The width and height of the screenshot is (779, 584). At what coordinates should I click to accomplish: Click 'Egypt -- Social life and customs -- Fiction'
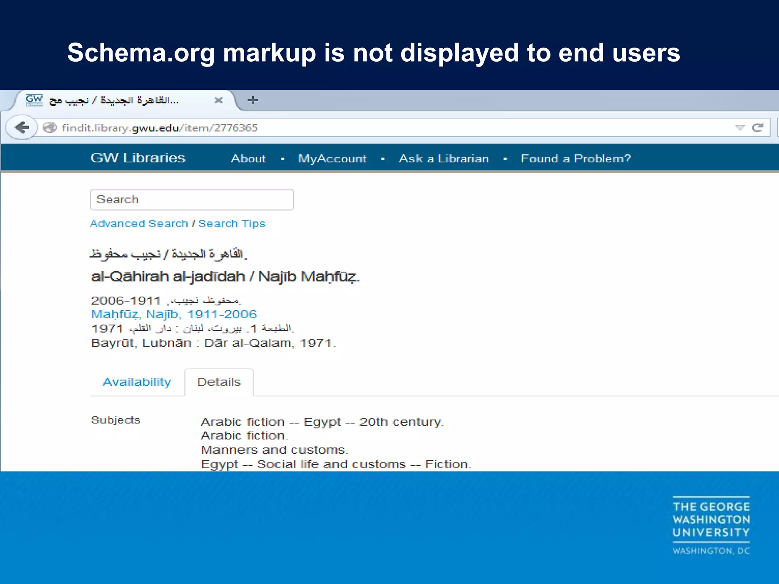tap(336, 464)
